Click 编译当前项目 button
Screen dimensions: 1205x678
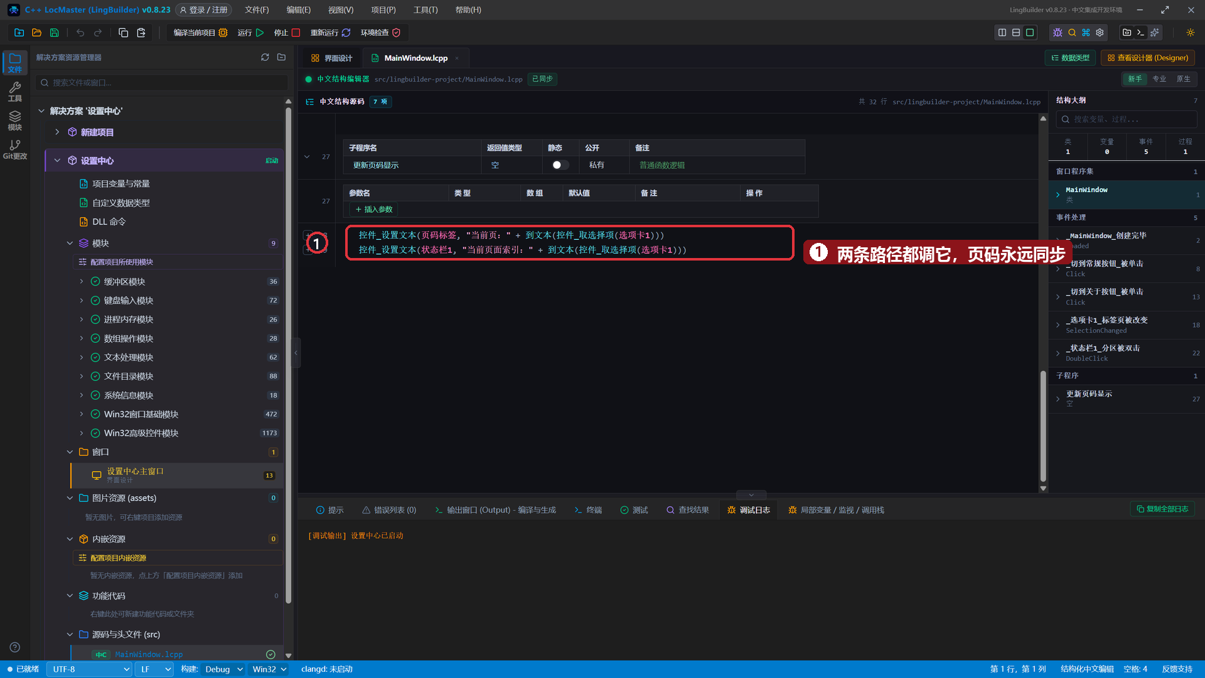click(200, 33)
